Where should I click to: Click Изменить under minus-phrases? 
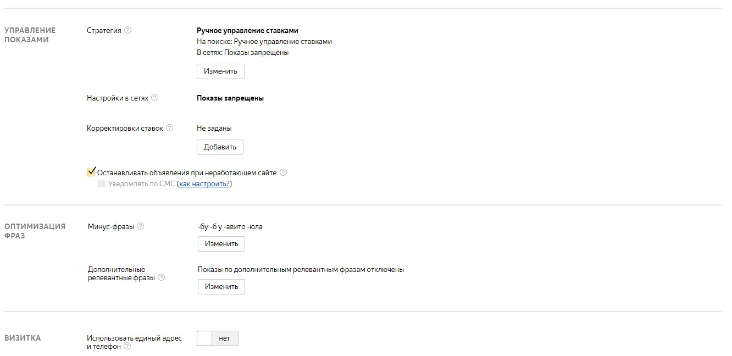(221, 244)
